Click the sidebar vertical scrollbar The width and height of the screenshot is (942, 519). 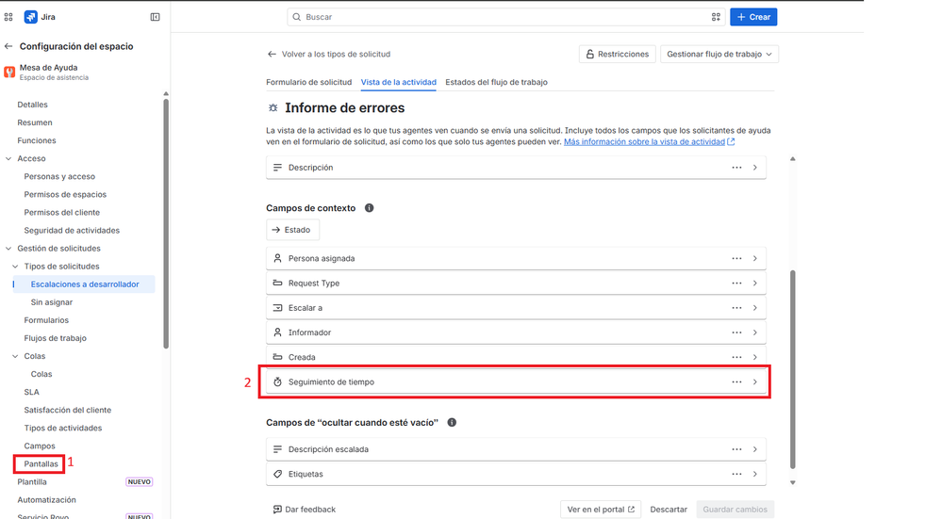point(166,223)
